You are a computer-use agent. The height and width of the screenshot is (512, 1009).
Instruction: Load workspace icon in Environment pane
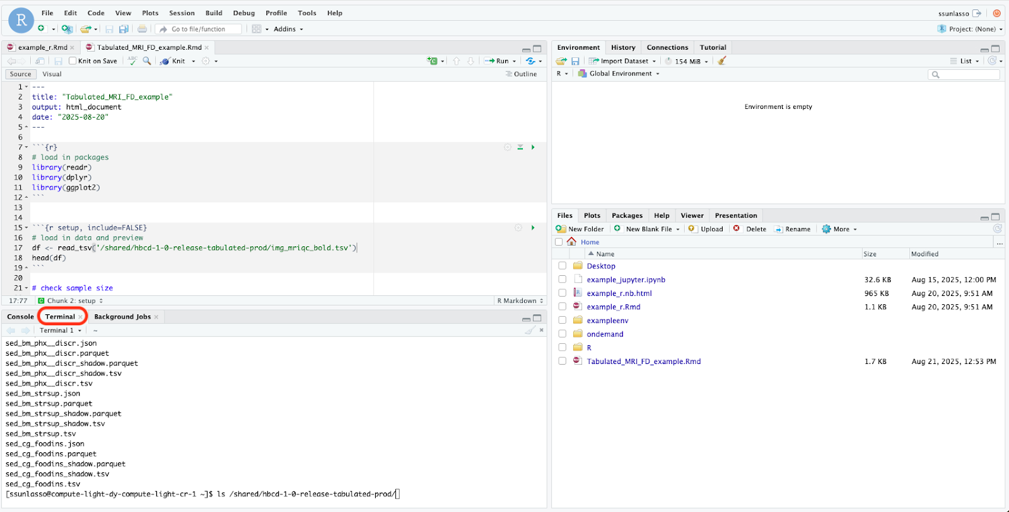tap(561, 61)
